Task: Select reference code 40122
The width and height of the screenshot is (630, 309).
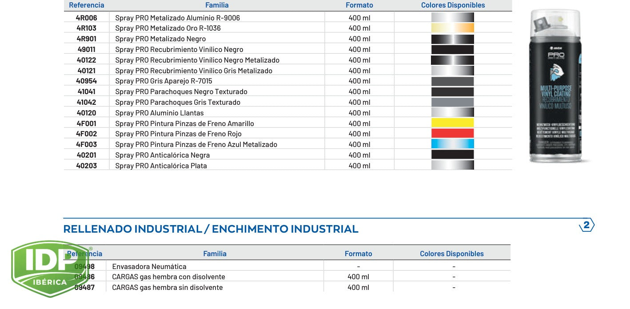Action: click(x=87, y=60)
